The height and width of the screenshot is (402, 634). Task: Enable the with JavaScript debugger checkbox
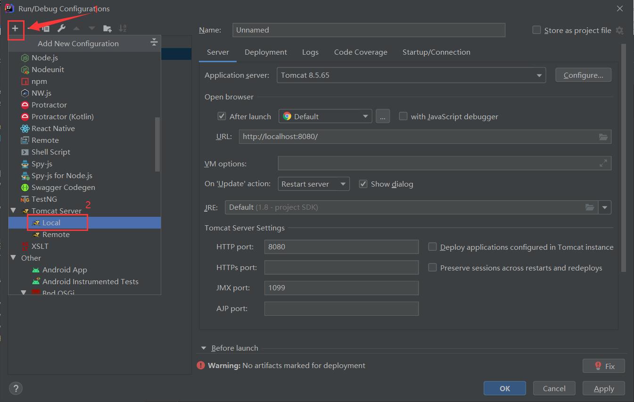click(x=403, y=116)
